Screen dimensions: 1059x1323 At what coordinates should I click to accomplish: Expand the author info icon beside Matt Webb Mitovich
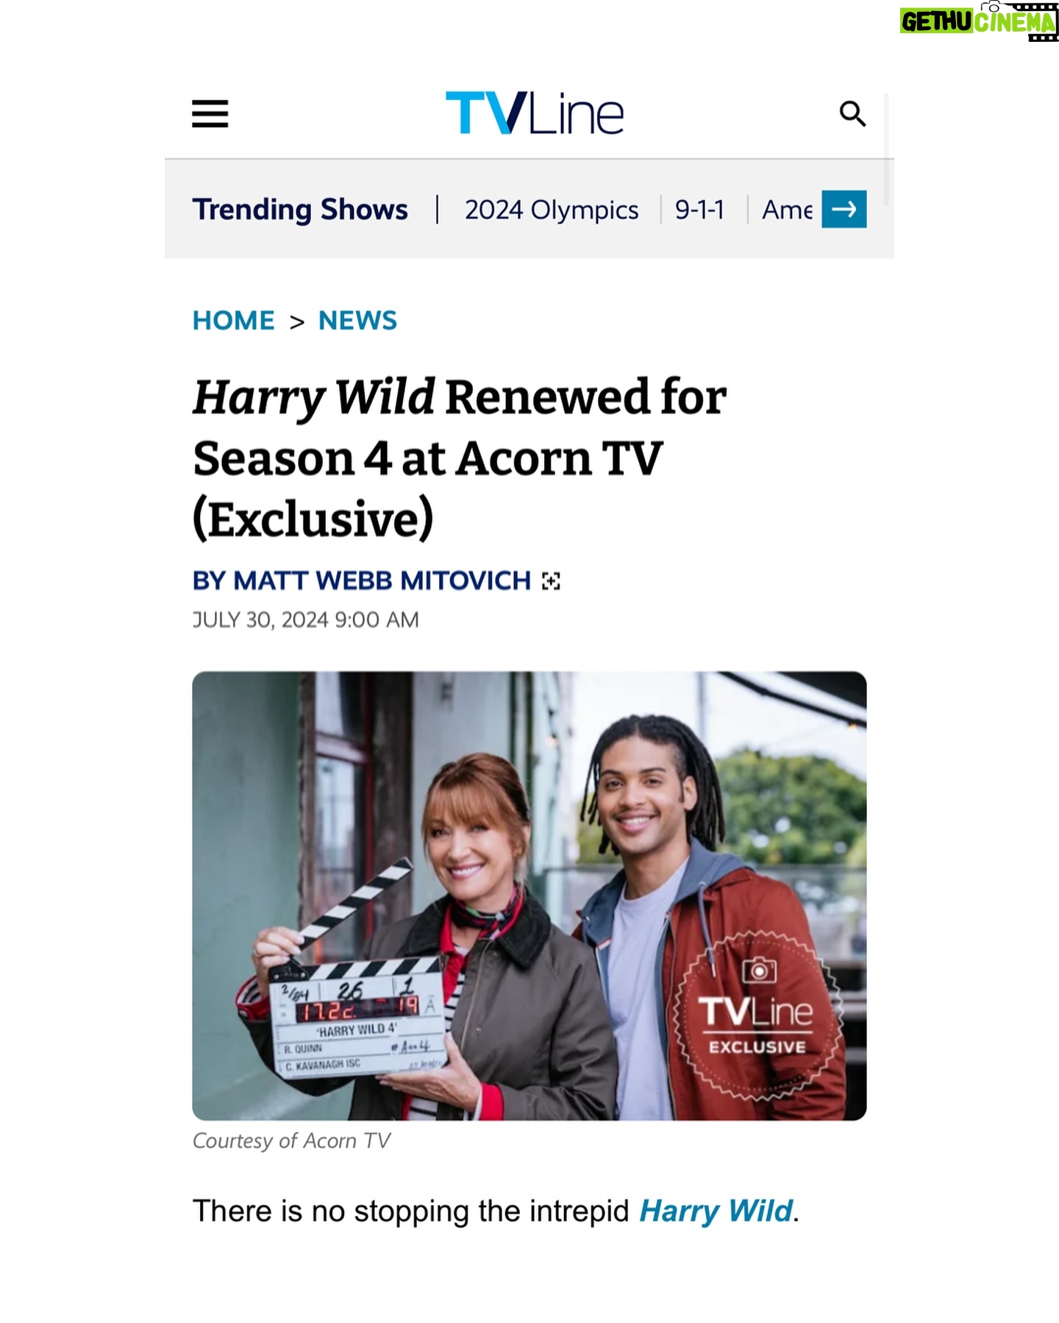click(551, 581)
